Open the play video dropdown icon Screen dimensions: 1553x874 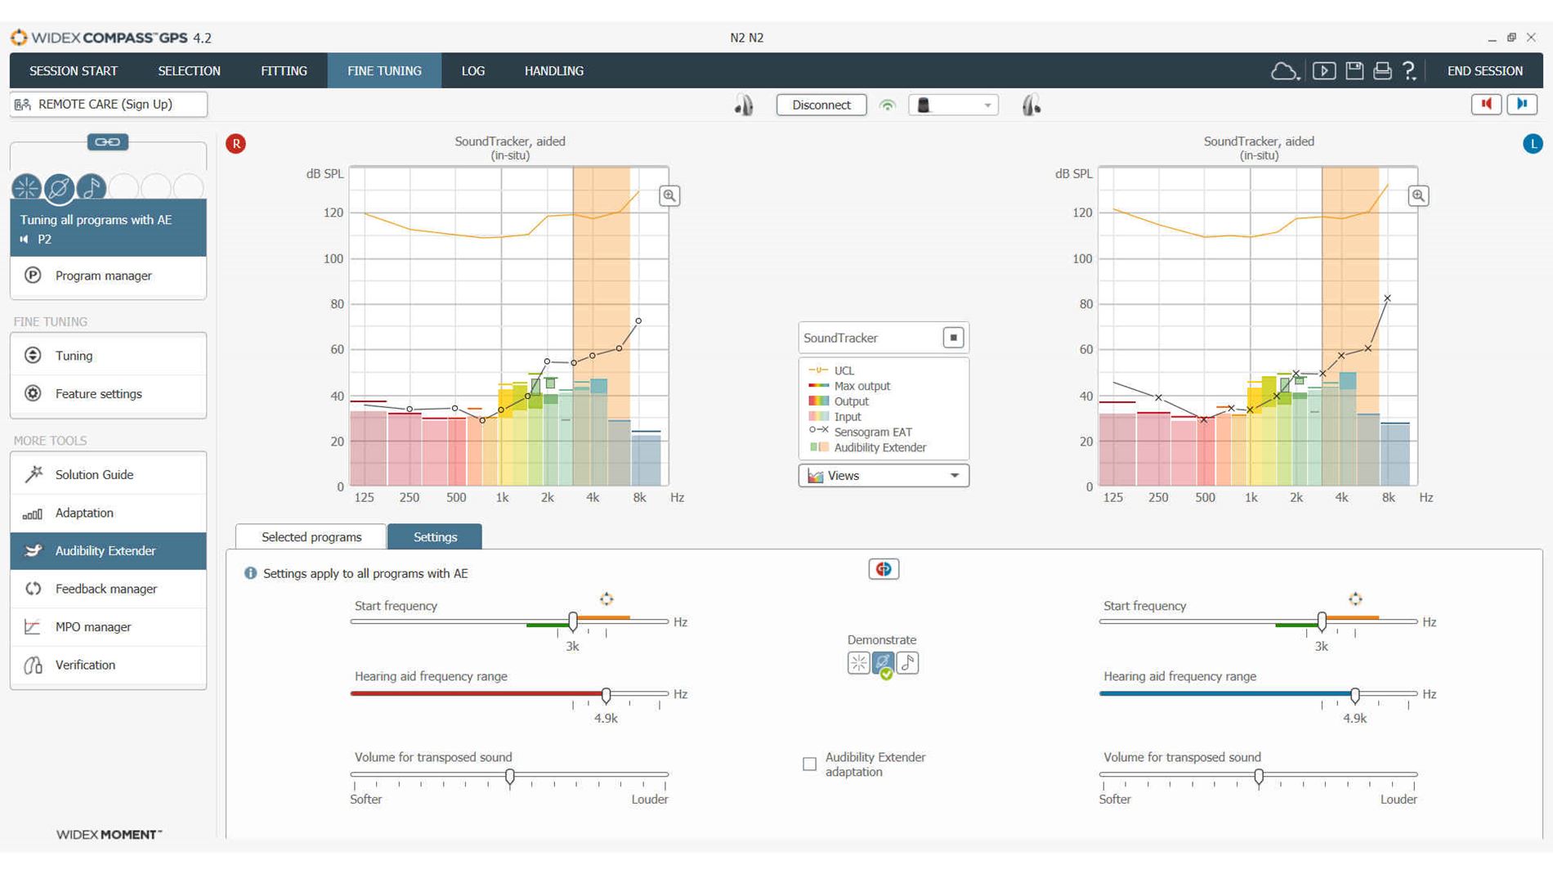1325,71
